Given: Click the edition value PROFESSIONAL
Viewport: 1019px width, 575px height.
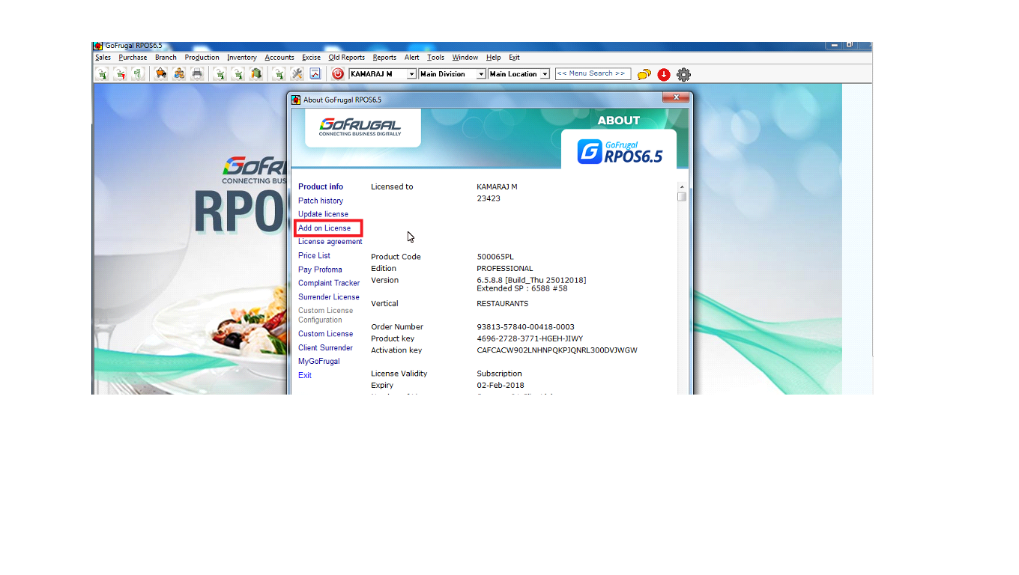Looking at the screenshot, I should click(505, 269).
